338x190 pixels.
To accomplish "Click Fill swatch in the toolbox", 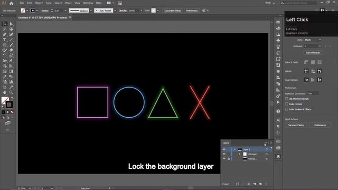I will pyautogui.click(x=5, y=100).
